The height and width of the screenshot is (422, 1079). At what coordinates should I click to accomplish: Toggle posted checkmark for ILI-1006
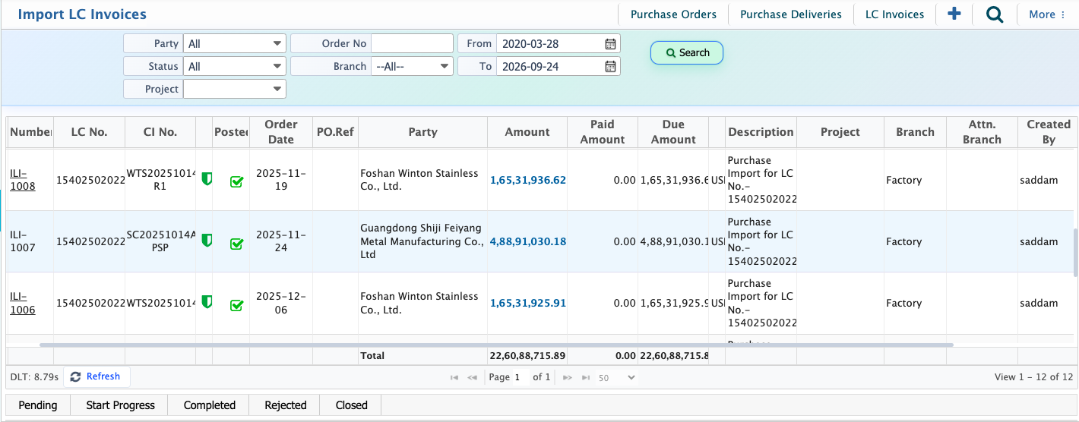pos(236,305)
